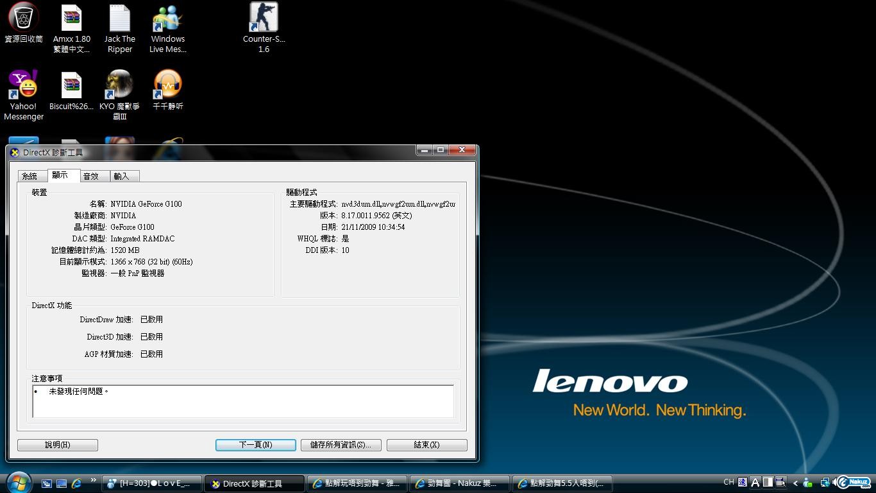Expand the quick launch overflow chevron

(94, 480)
